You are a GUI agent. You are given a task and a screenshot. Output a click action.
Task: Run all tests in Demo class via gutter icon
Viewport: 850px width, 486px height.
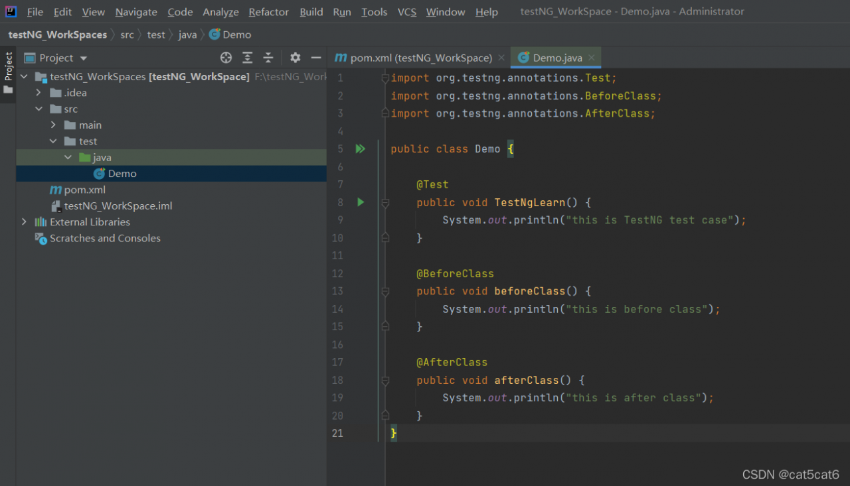[360, 149]
